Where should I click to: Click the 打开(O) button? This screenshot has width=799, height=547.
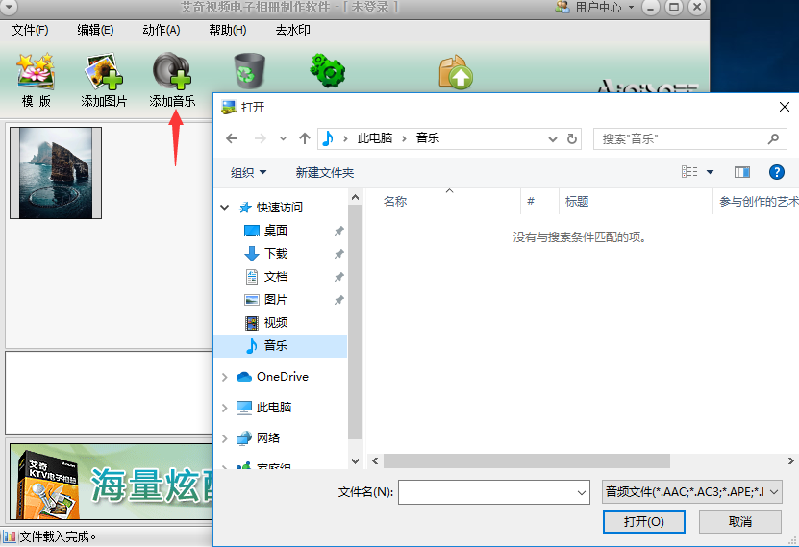click(x=643, y=522)
